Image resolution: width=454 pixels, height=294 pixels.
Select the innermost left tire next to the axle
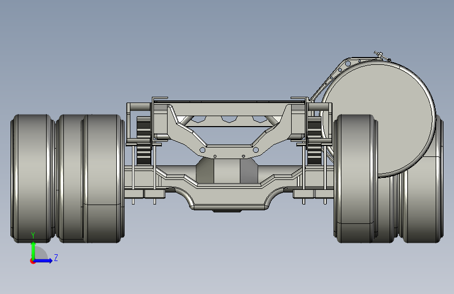[103, 178]
